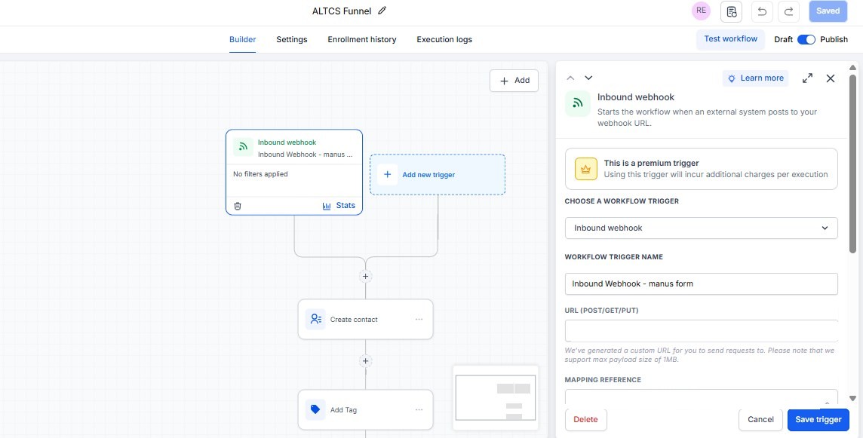Image resolution: width=863 pixels, height=438 pixels.
Task: Go to previous step with up chevron
Action: click(x=571, y=78)
